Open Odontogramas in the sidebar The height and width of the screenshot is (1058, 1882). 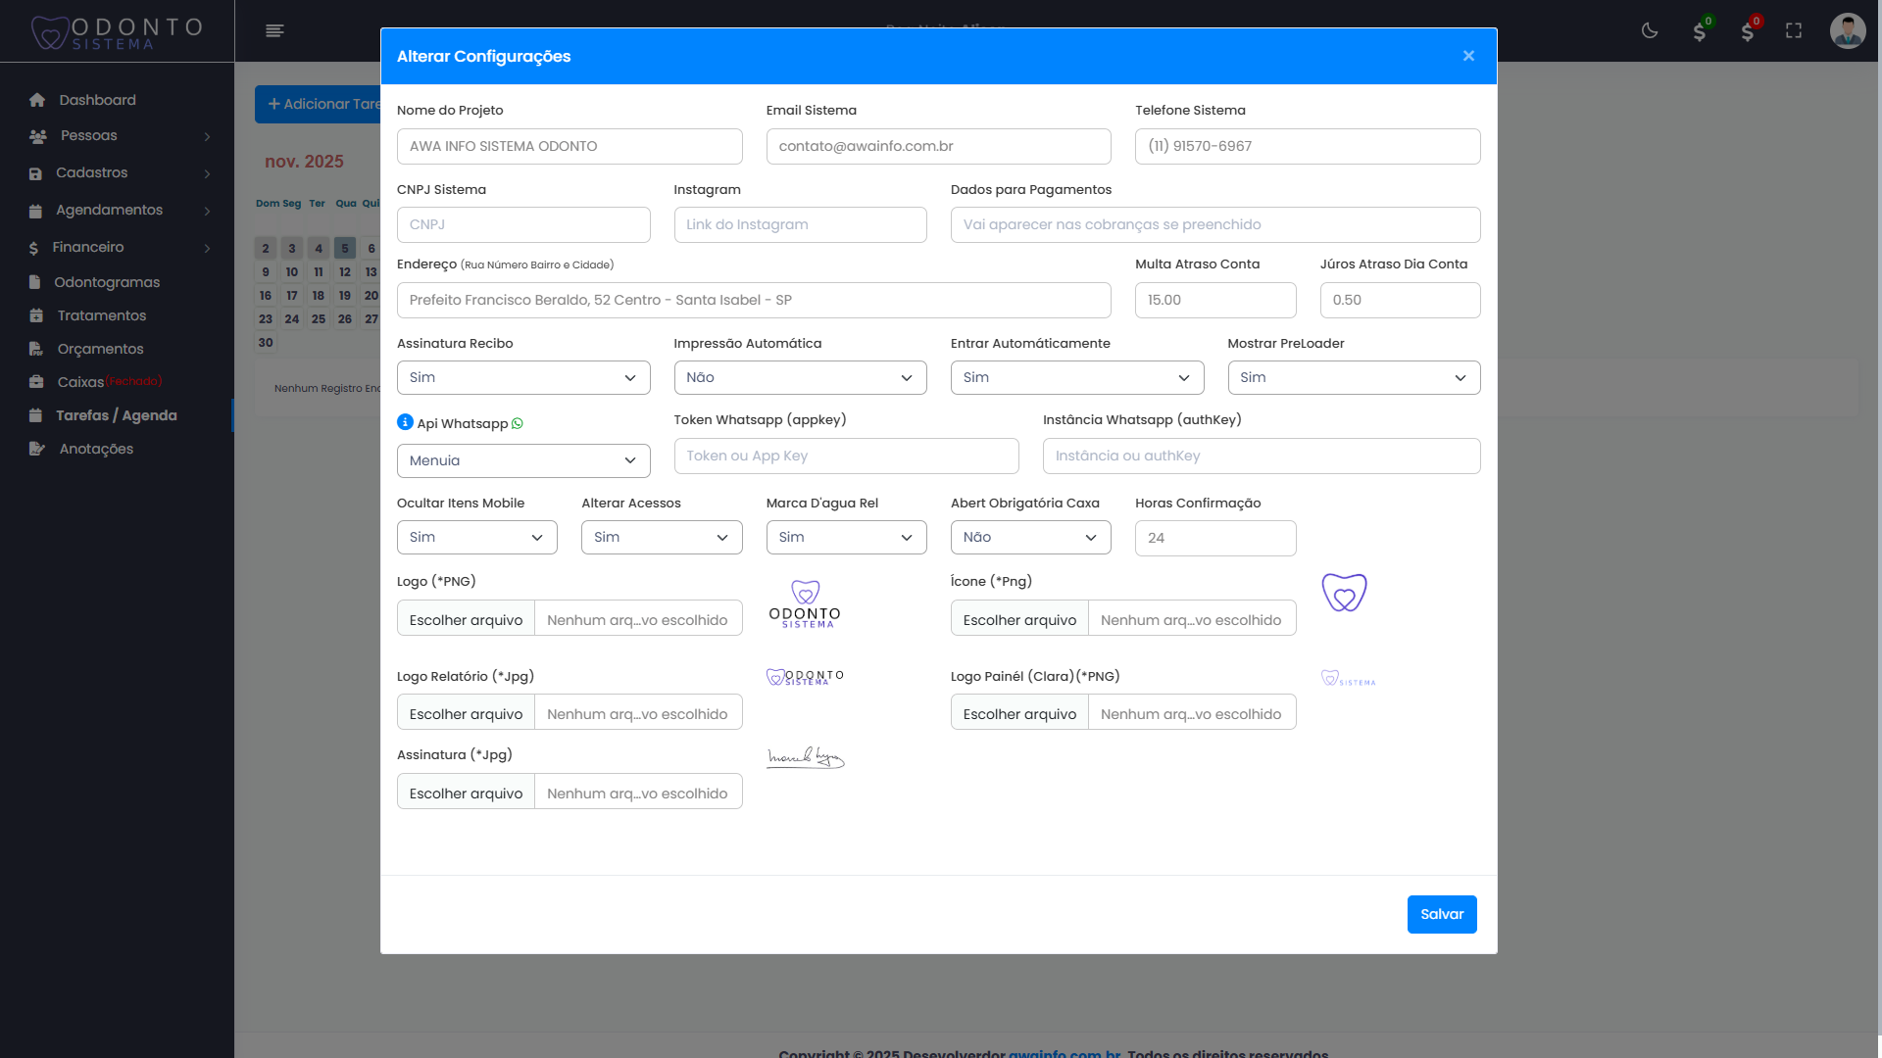pos(107,282)
